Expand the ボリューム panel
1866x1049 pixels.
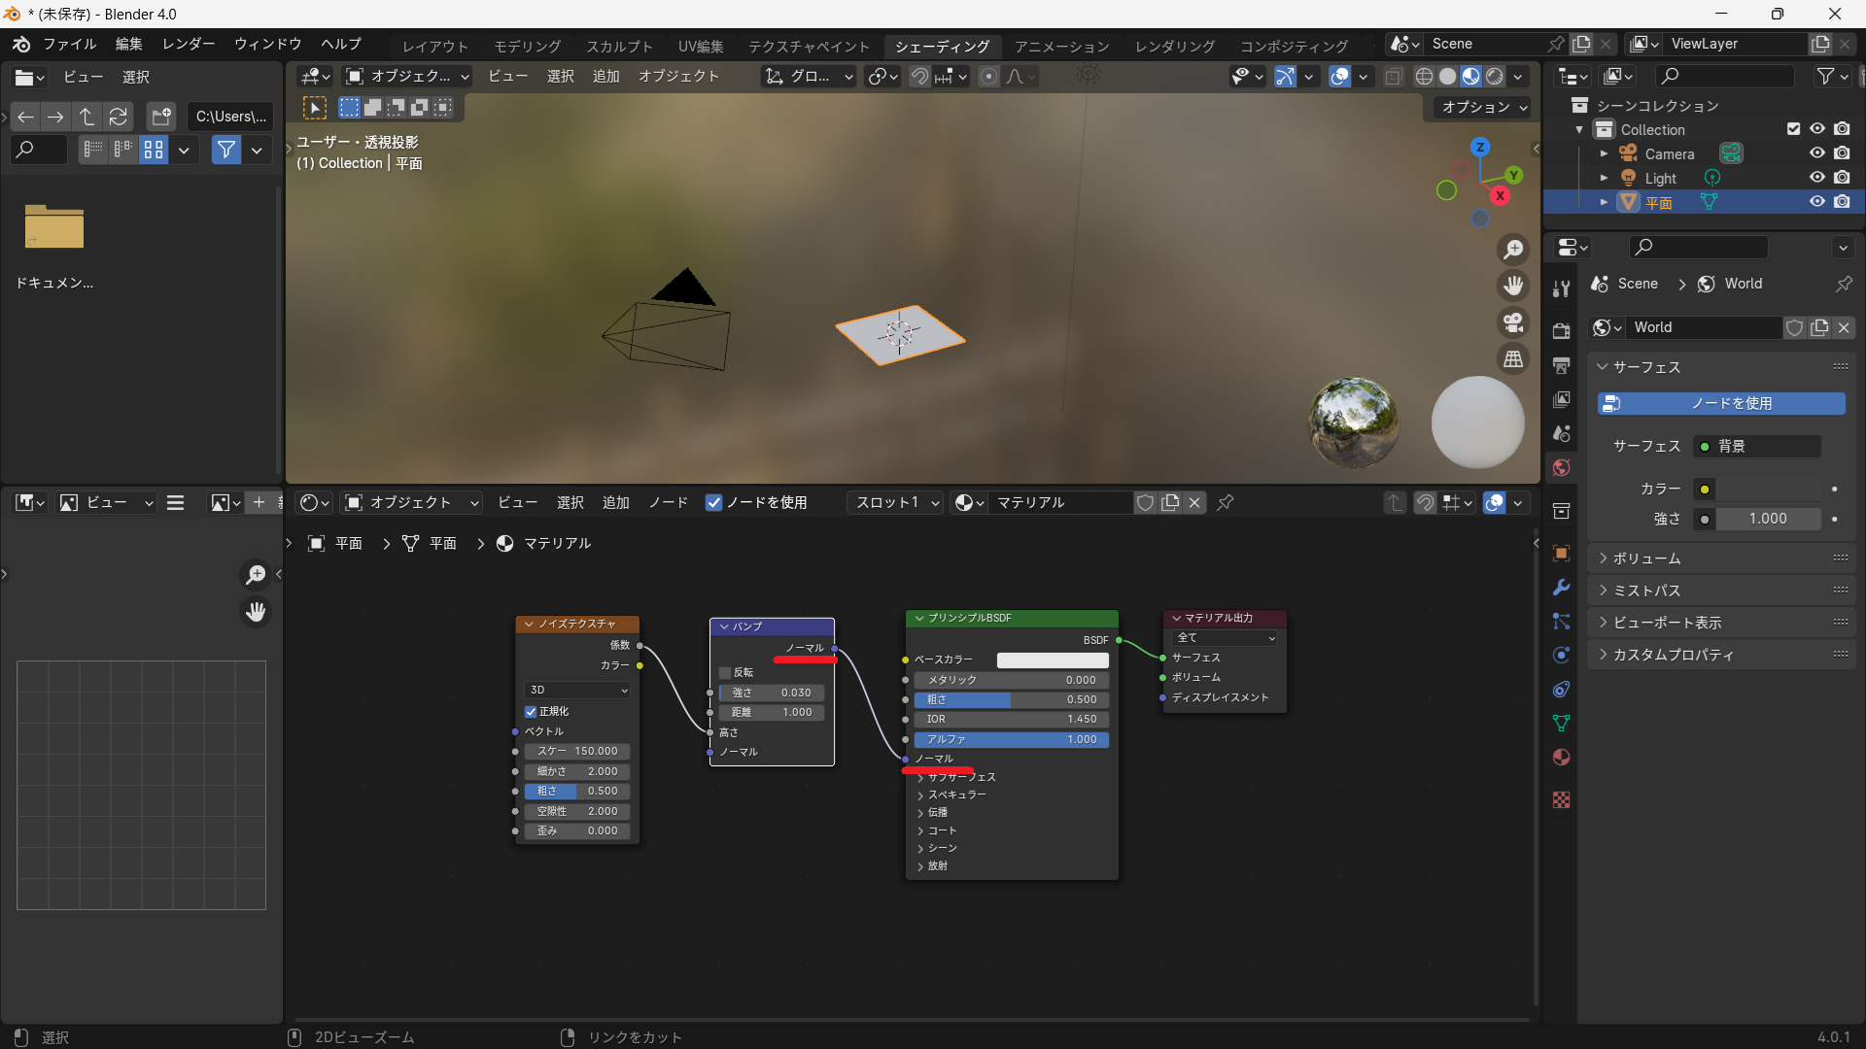1646,558
